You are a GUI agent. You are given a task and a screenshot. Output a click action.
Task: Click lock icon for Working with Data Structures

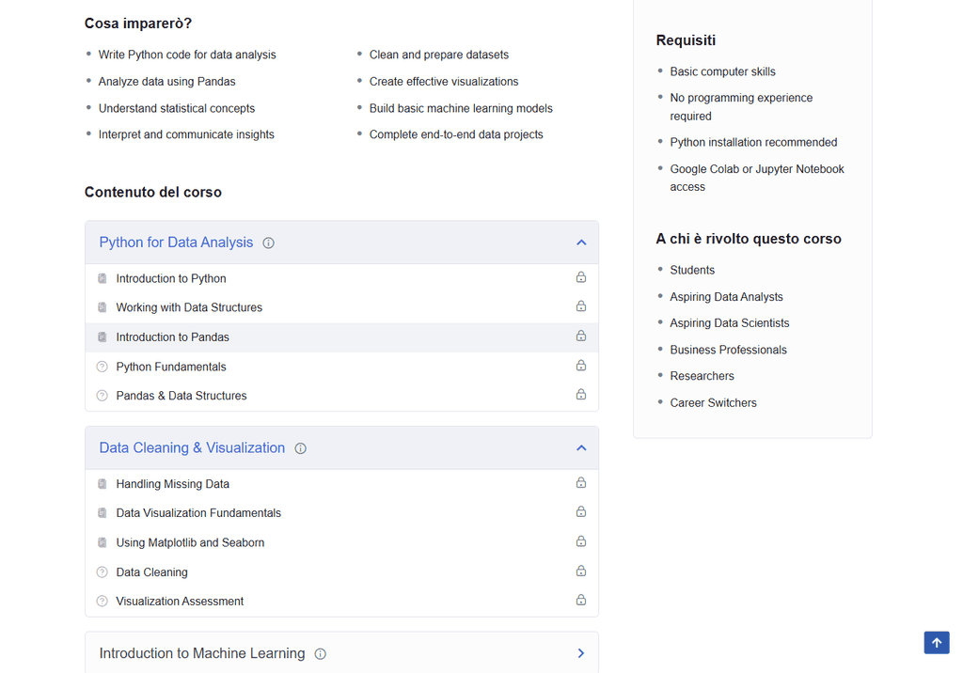581,306
